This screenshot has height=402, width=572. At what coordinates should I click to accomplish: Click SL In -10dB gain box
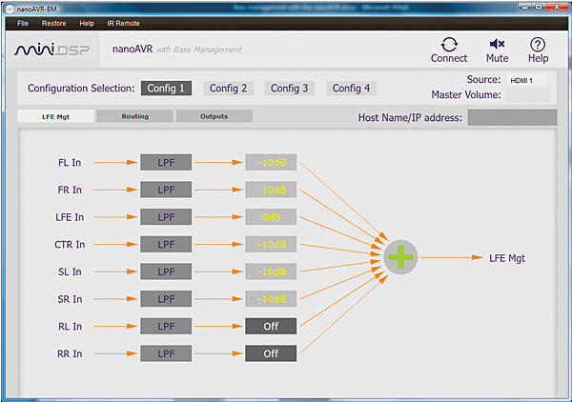271,271
